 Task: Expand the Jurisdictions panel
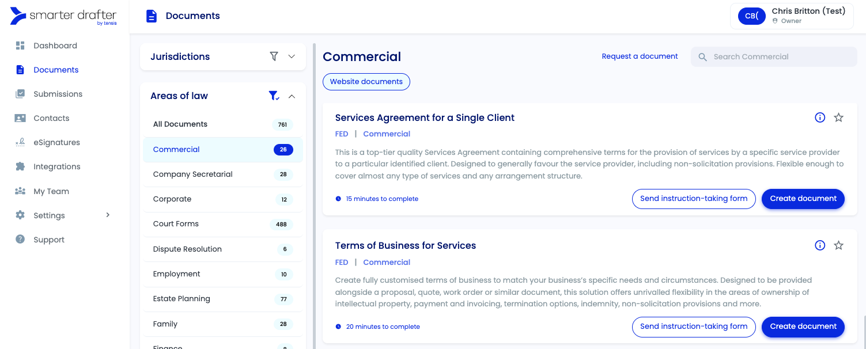[292, 56]
